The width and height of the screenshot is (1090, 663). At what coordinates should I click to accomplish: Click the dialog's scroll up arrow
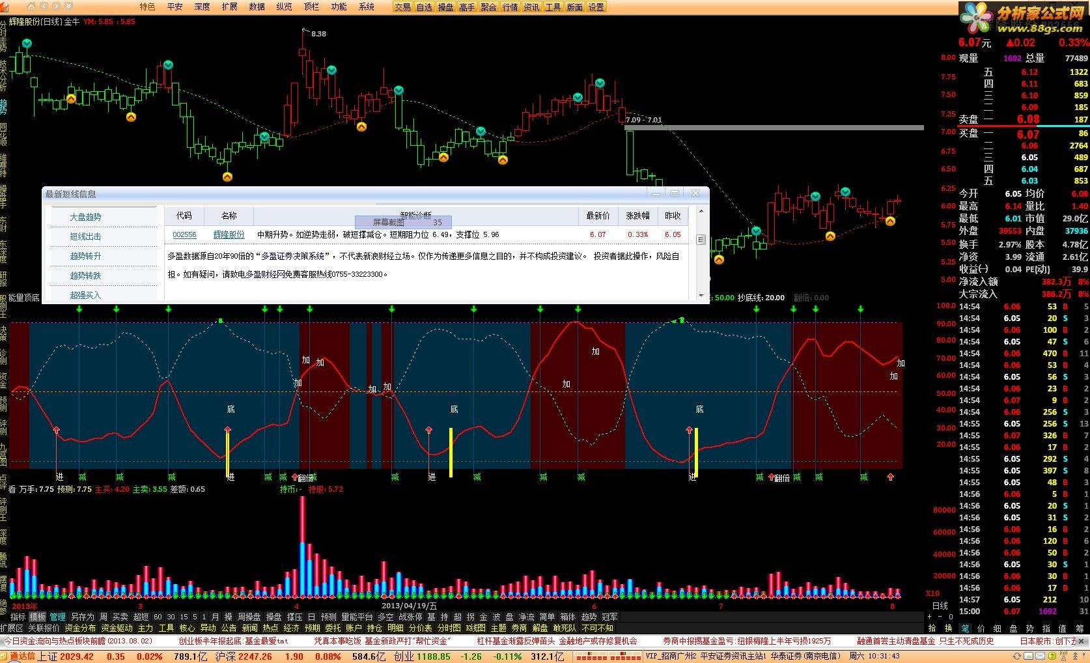point(701,211)
